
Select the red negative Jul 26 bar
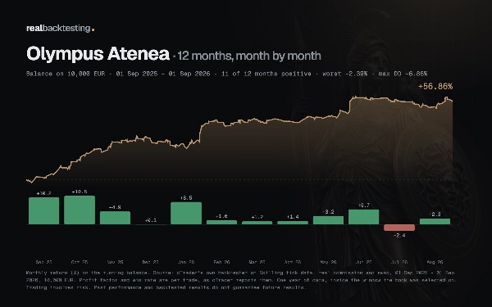(399, 228)
